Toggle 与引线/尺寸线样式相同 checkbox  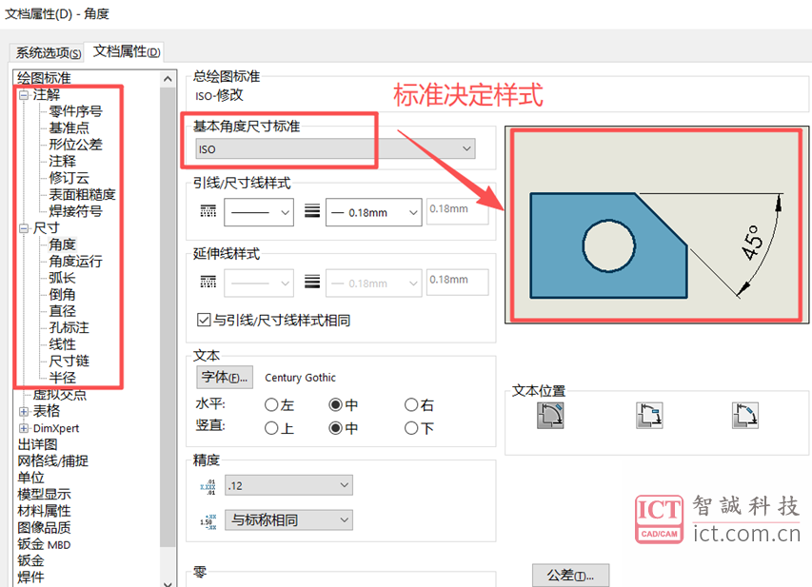point(203,321)
